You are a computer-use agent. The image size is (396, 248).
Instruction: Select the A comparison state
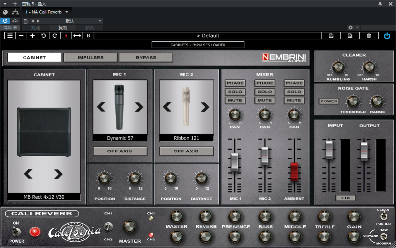(x=66, y=36)
